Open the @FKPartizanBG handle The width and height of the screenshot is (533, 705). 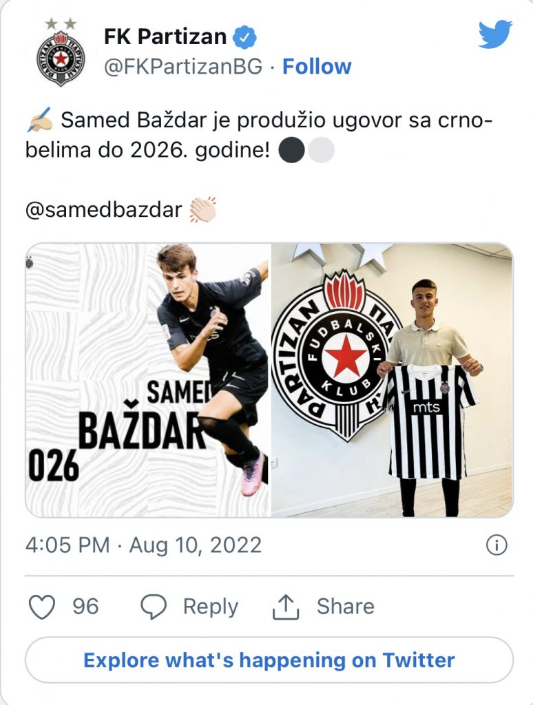183,67
